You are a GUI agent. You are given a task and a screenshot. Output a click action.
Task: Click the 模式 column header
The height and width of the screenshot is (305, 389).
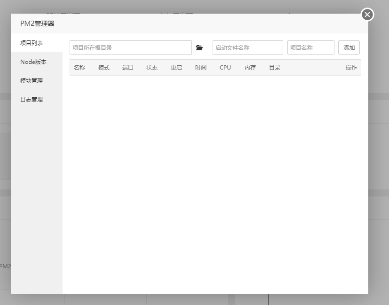(x=103, y=67)
